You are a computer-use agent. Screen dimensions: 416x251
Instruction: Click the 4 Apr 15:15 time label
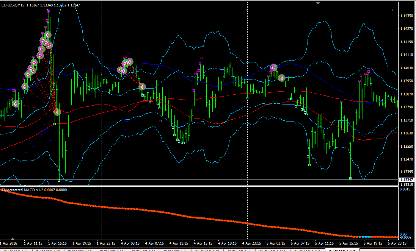coord(203,243)
